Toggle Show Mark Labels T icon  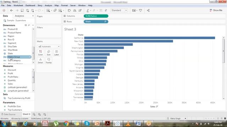tap(101, 10)
